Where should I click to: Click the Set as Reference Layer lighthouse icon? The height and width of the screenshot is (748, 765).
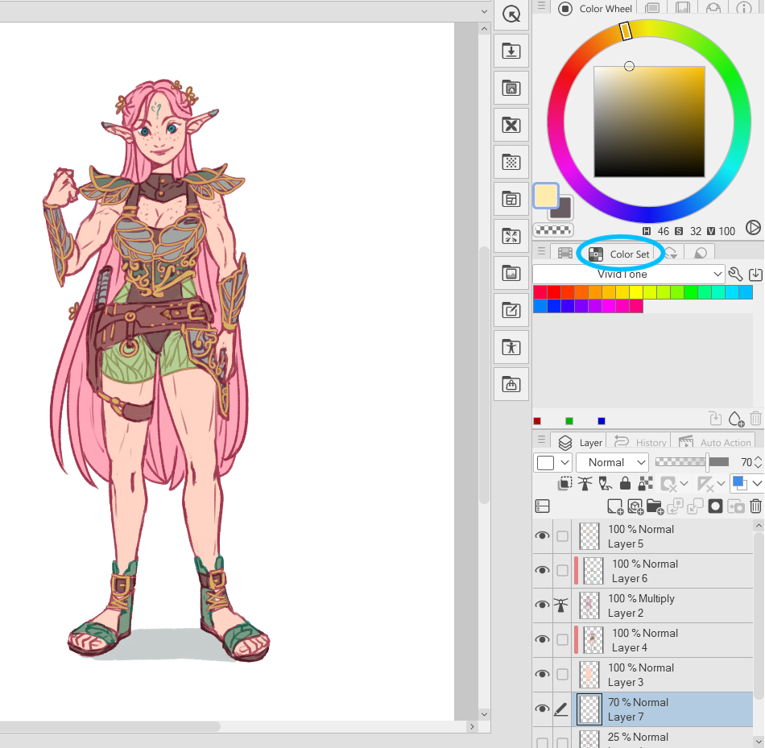pyautogui.click(x=585, y=484)
